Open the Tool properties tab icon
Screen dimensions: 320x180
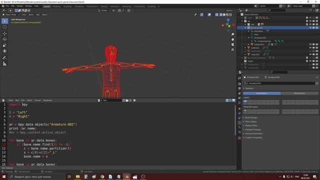(x=239, y=78)
